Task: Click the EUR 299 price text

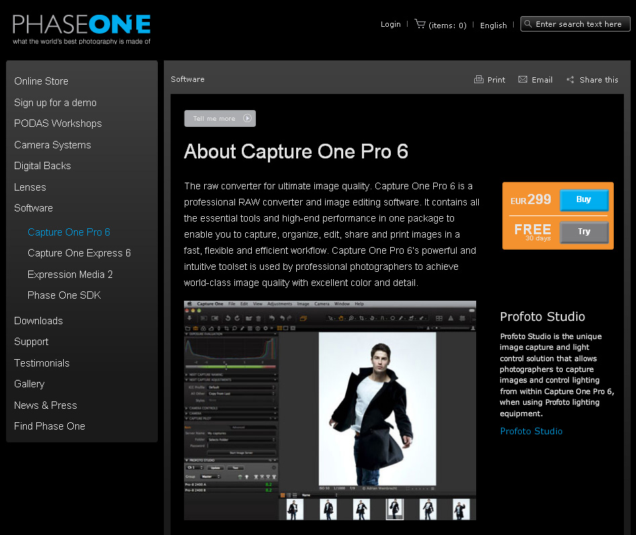Action: click(531, 199)
